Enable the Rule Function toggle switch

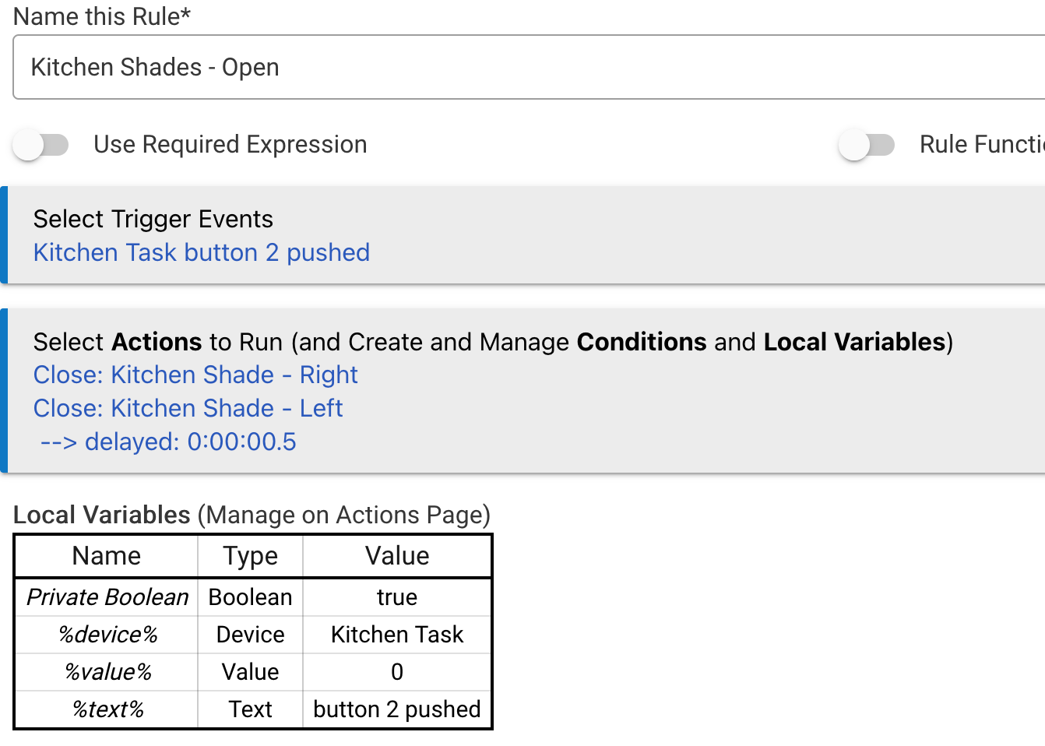coord(866,145)
